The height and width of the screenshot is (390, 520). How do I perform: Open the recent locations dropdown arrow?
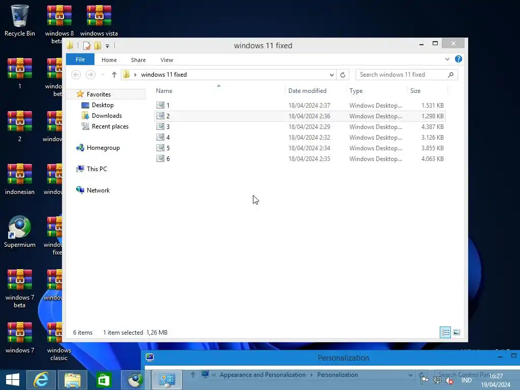point(103,75)
